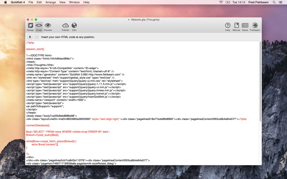Open the File menu
This screenshot has height=179, width=287.
pyautogui.click(x=31, y=2)
